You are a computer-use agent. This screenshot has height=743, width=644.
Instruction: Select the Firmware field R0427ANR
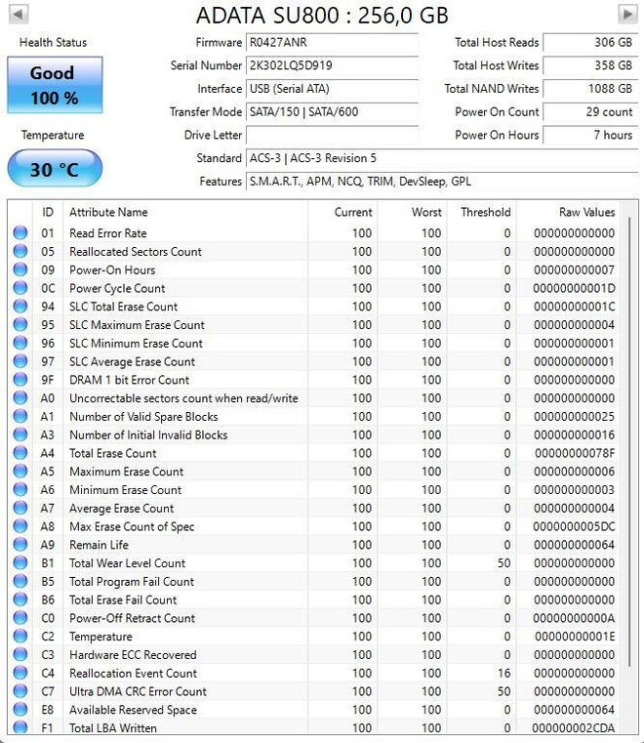tap(332, 43)
